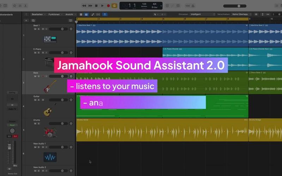Open the List Editors icon at top right
The height and width of the screenshot is (176, 282).
coord(277,6)
